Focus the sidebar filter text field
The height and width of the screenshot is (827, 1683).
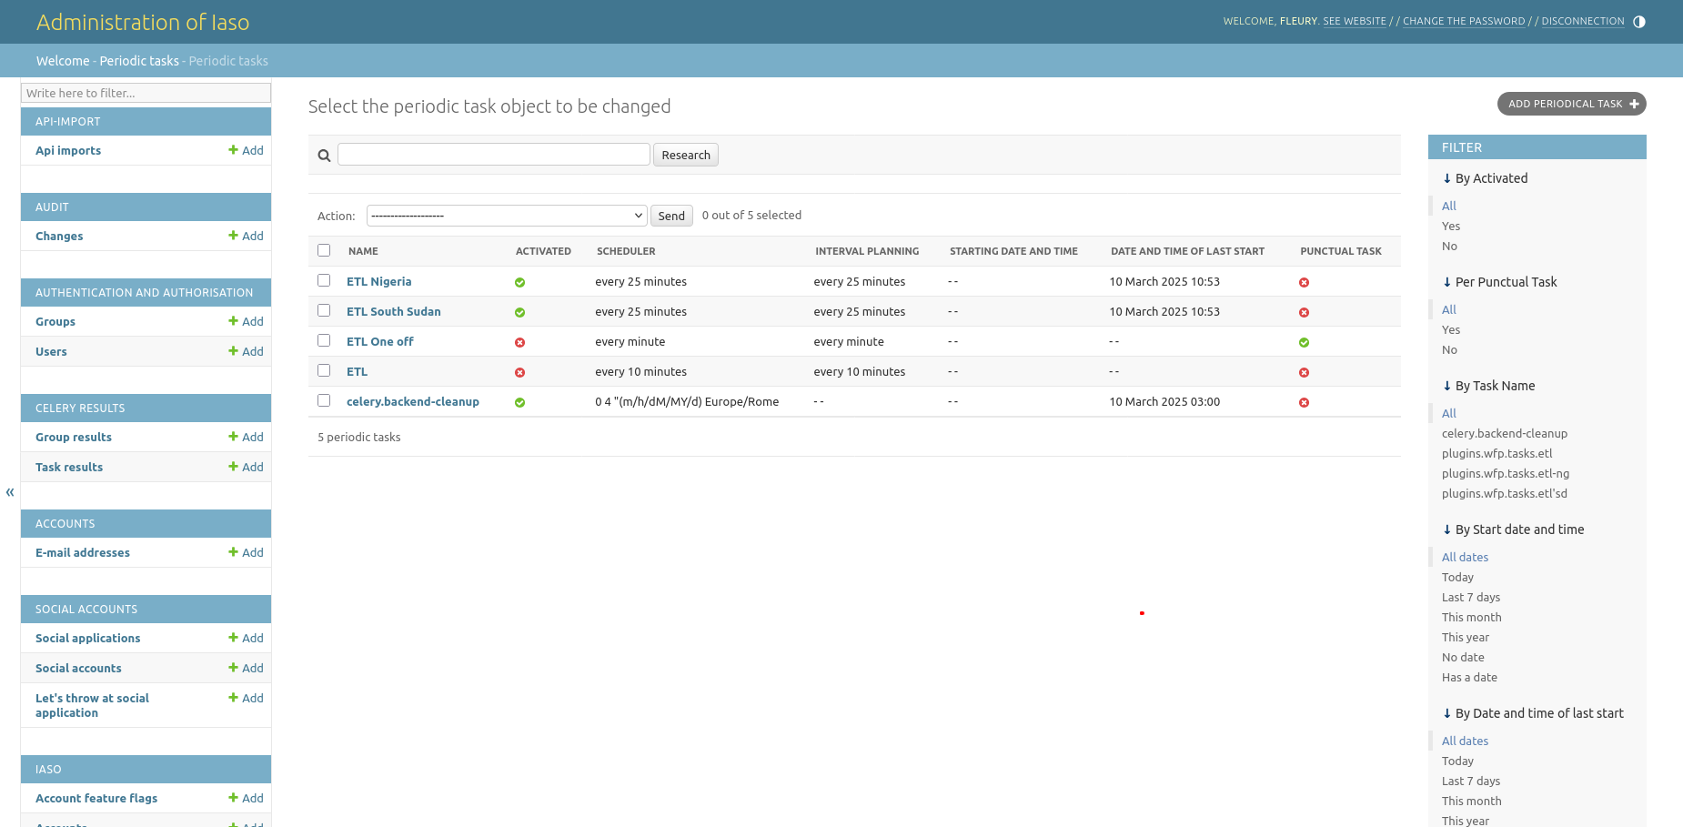146,93
